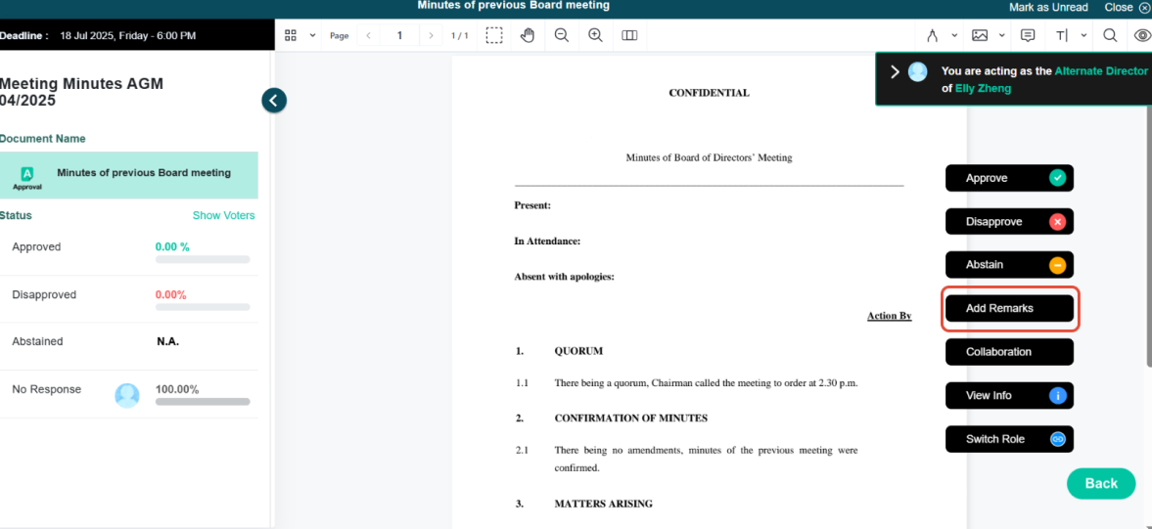Click the green Back button
This screenshot has width=1152, height=529.
tap(1100, 483)
